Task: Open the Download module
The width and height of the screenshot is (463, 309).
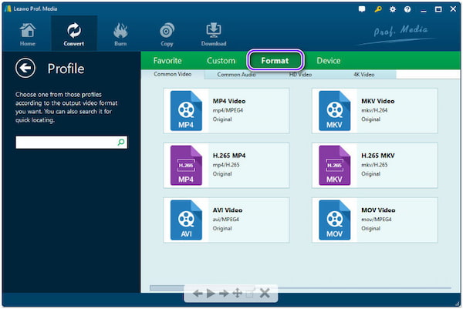Action: pos(214,34)
